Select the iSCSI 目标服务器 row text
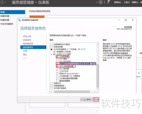The height and width of the screenshot is (114, 142). (66, 66)
